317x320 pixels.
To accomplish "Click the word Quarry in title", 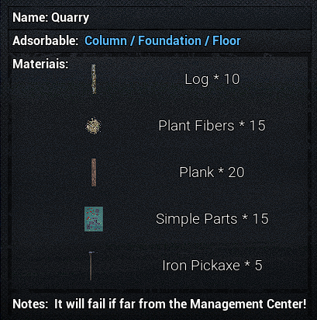I will (71, 18).
